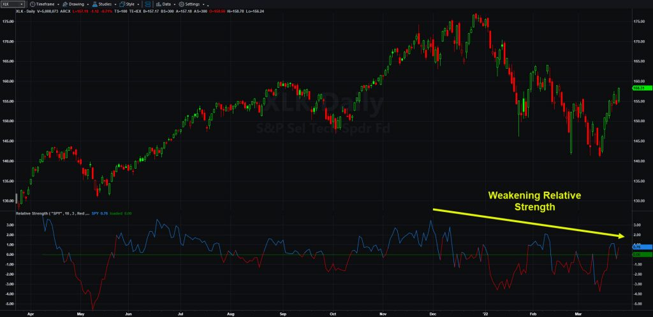This screenshot has width=653, height=317.
Task: Open the Studies menu label
Action: click(105, 4)
